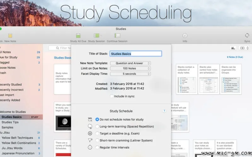This screenshot has height=157, width=252.
Task: Open the Info panel icon
Action: 185,35
